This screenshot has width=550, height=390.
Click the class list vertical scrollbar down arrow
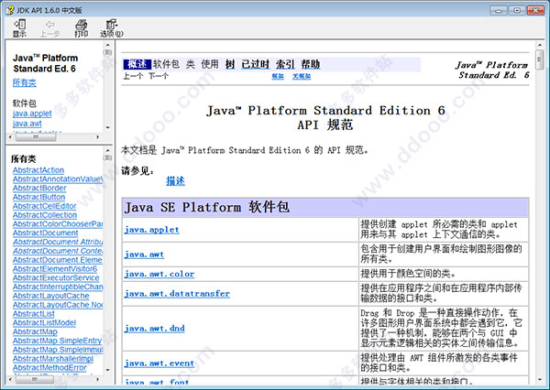pyautogui.click(x=107, y=370)
